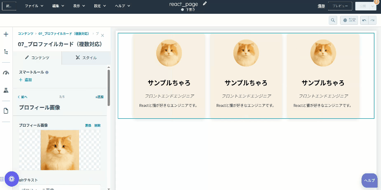The image size is (381, 190).
Task: Open the site tree structure icon
Action: 6,52
